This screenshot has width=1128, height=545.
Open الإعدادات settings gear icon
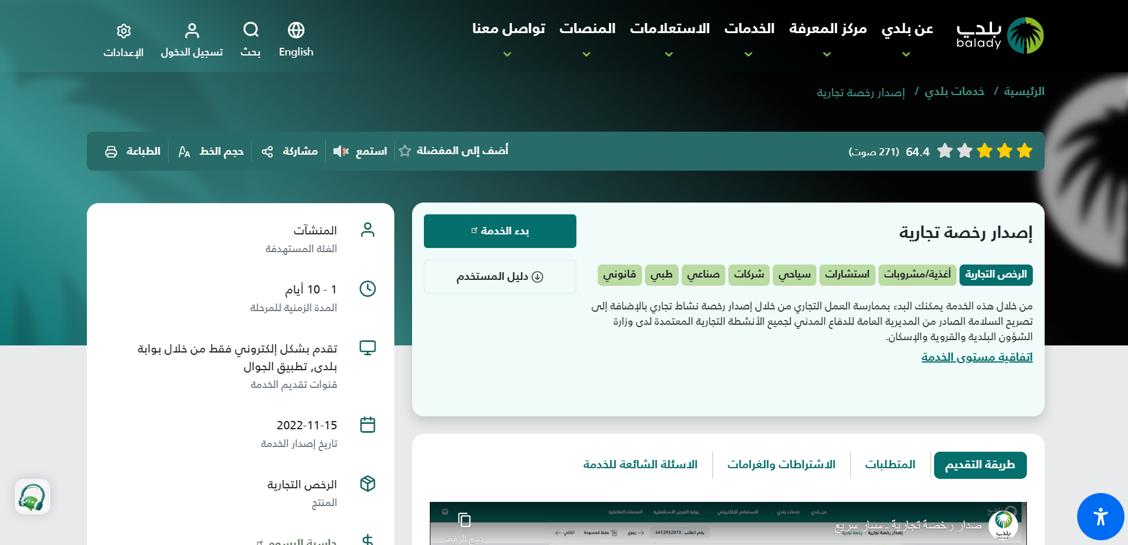(124, 31)
